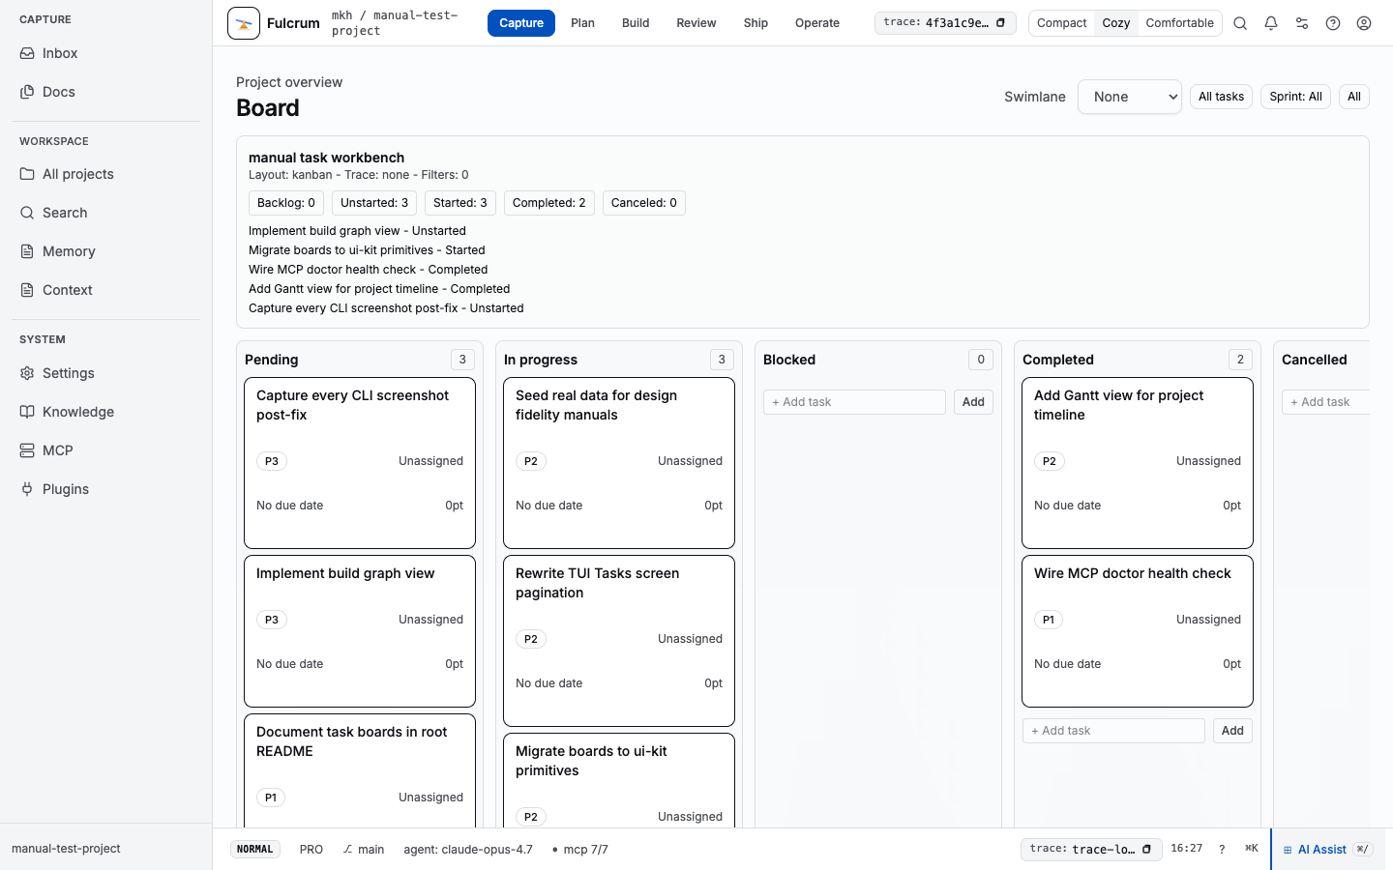Open the search magnifier in top bar
The image size is (1393, 870).
coord(1240,23)
